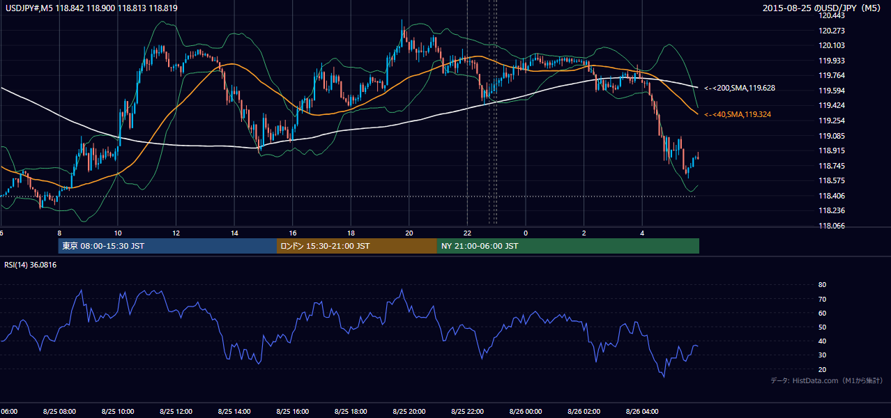Click RSI scale level 70
This screenshot has width=891, height=418.
[822, 299]
